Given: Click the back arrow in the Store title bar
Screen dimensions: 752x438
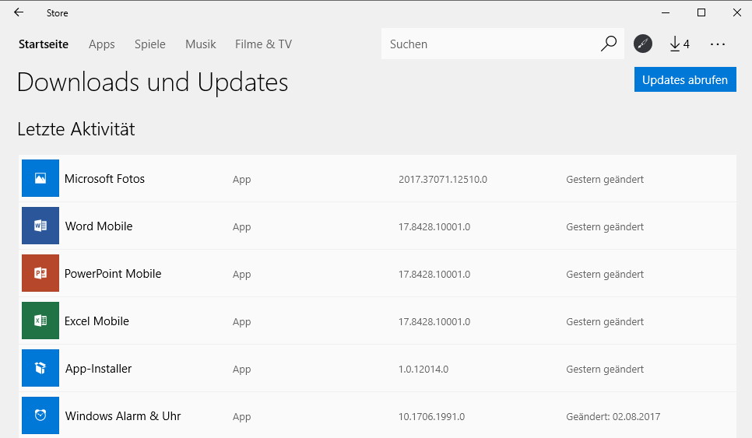Looking at the screenshot, I should tap(19, 12).
